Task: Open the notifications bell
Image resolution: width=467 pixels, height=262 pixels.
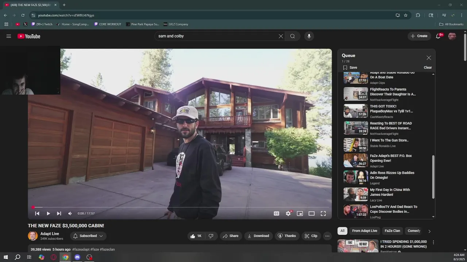Action: coord(438,36)
